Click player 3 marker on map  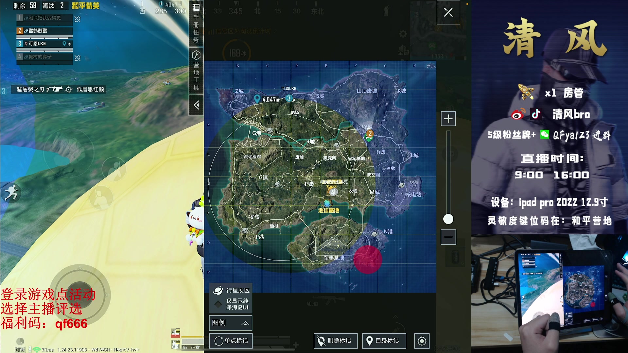289,98
